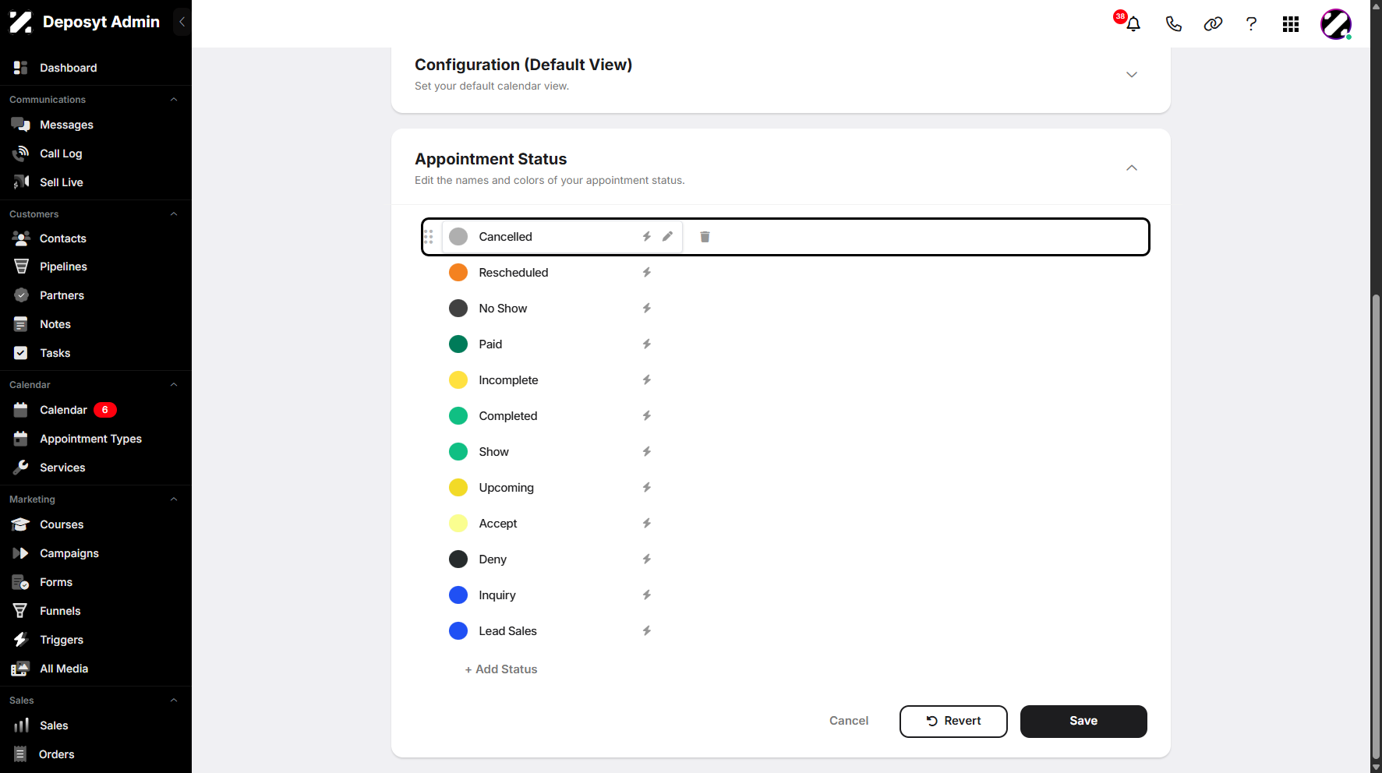Click the Revert button

(953, 721)
